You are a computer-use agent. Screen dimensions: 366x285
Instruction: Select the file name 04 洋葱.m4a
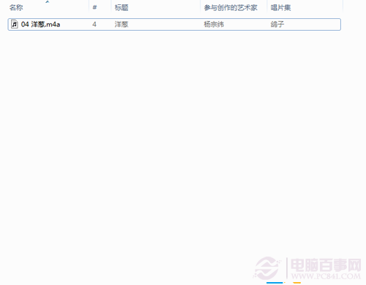tap(40, 24)
